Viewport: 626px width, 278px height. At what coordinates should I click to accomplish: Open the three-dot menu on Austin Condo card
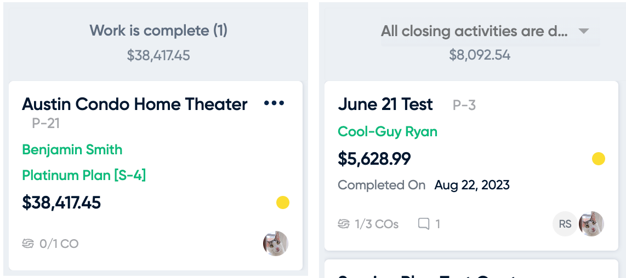pyautogui.click(x=274, y=103)
